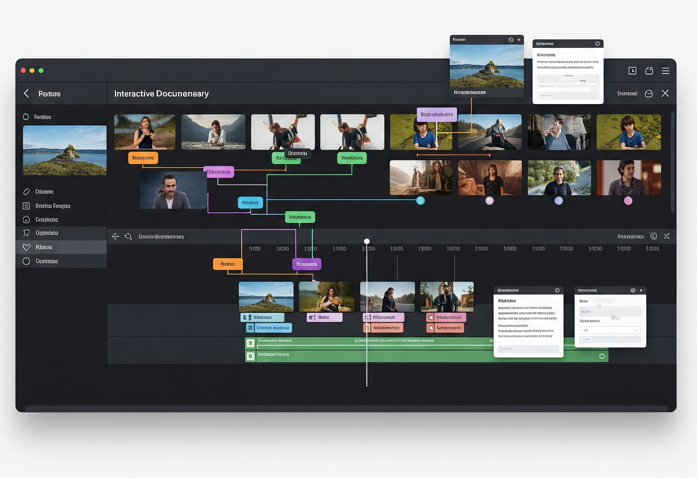Screen dimensions: 697x478
Task: Toggle the circle at the green track's right end
Action: point(602,356)
